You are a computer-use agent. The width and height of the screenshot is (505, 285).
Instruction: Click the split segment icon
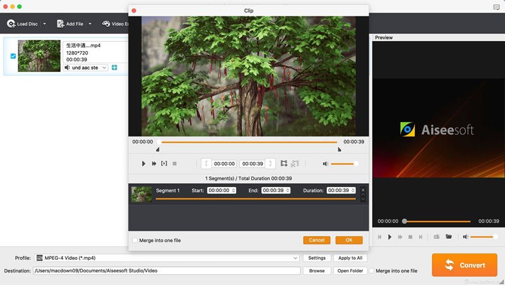pos(295,164)
